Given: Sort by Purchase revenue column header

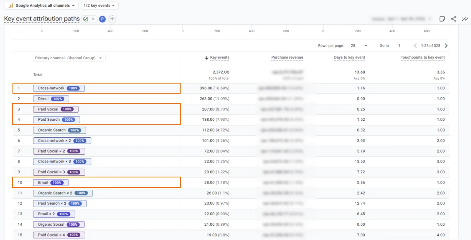Looking at the screenshot, I should (x=287, y=57).
